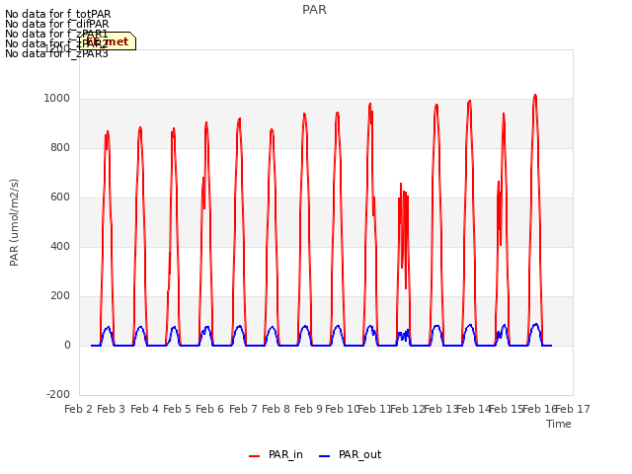Viewport: 632px width, 474px height.
Task: Click the Feb 4 x-axis label
Action: point(145,409)
